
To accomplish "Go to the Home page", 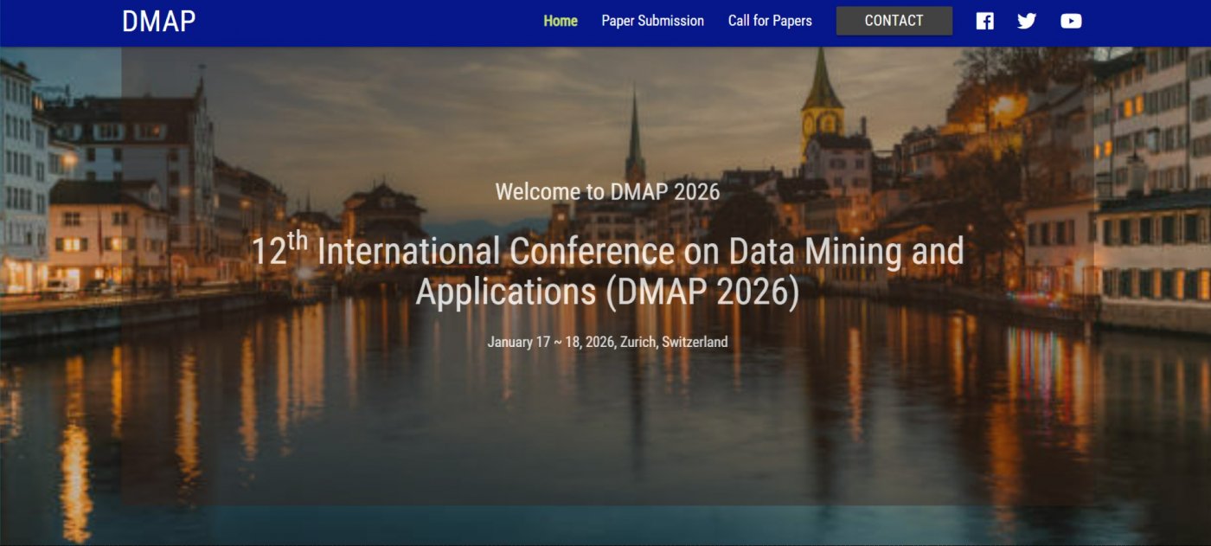I will click(560, 21).
